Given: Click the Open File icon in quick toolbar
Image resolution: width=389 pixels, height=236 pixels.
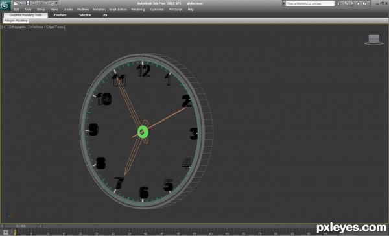Looking at the screenshot, I should pyautogui.click(x=21, y=3).
